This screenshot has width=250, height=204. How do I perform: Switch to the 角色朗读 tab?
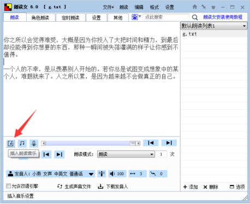click(40, 17)
